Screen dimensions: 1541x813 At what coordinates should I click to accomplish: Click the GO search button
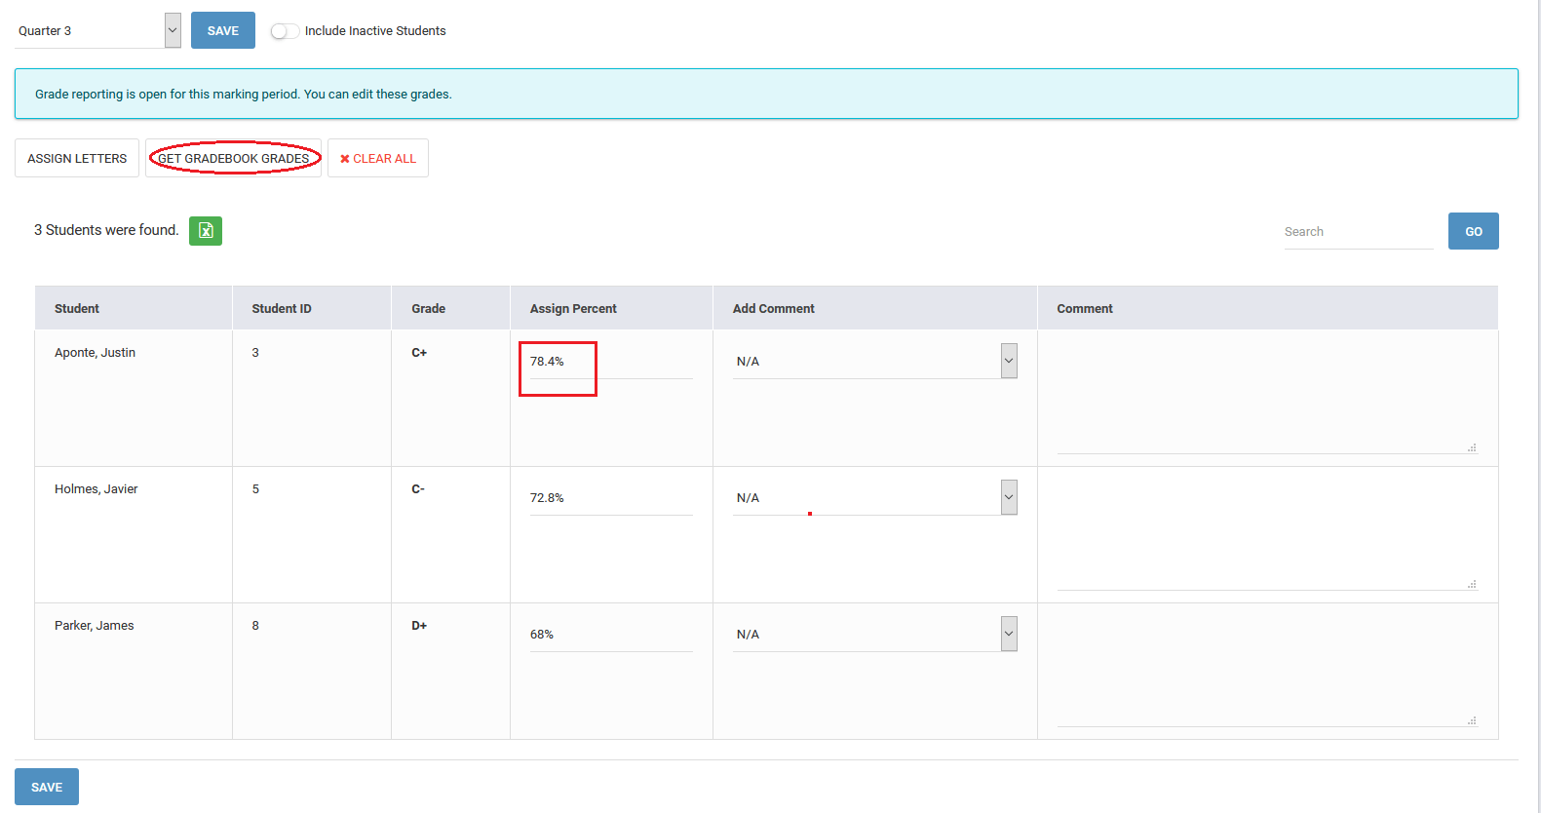pos(1474,231)
